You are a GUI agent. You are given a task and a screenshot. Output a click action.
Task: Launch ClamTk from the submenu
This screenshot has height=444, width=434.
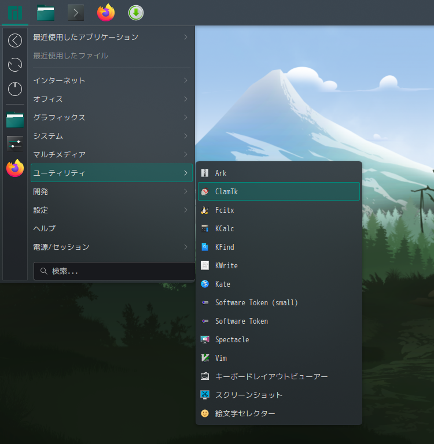pos(279,191)
